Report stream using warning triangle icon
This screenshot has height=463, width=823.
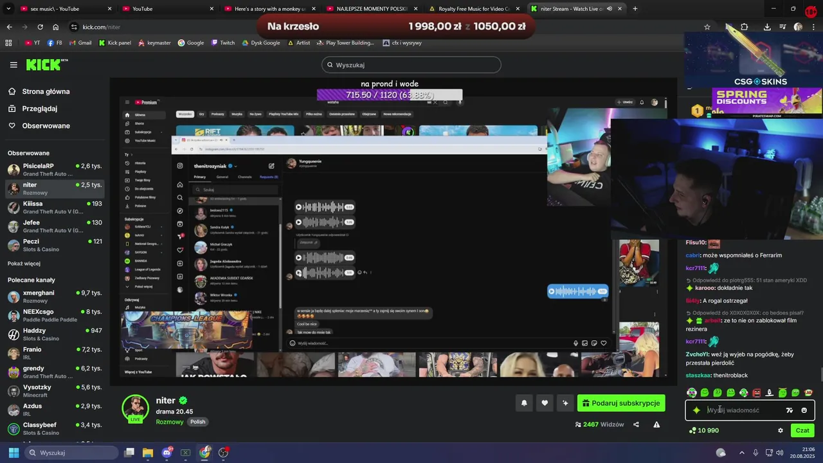[x=656, y=424]
